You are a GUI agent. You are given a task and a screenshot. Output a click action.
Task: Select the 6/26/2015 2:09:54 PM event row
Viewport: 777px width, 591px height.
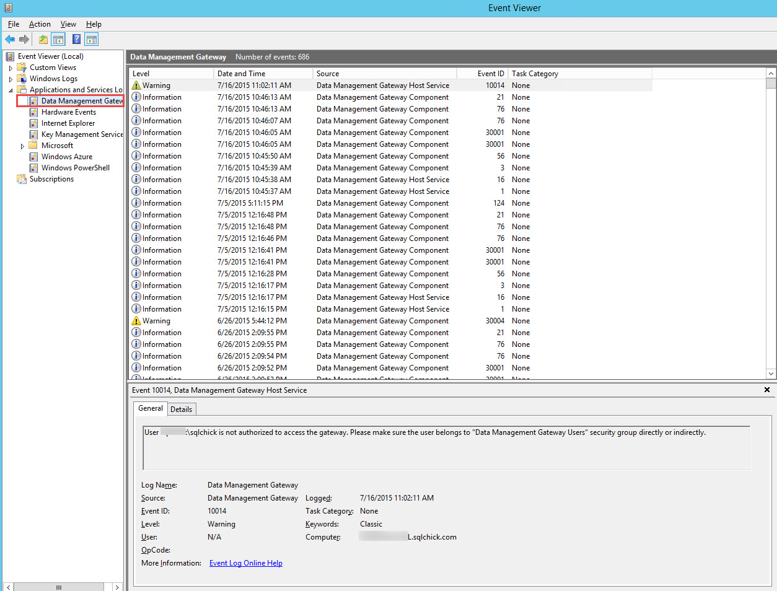click(390, 356)
